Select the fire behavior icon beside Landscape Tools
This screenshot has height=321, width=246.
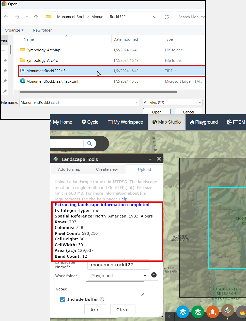pos(241,312)
